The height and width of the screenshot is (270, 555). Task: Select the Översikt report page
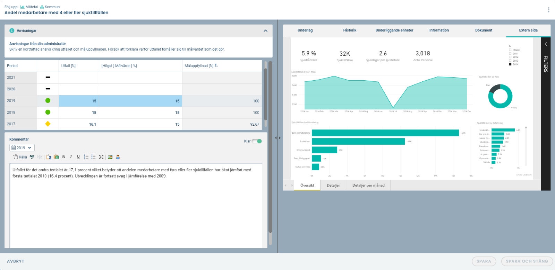tap(307, 186)
